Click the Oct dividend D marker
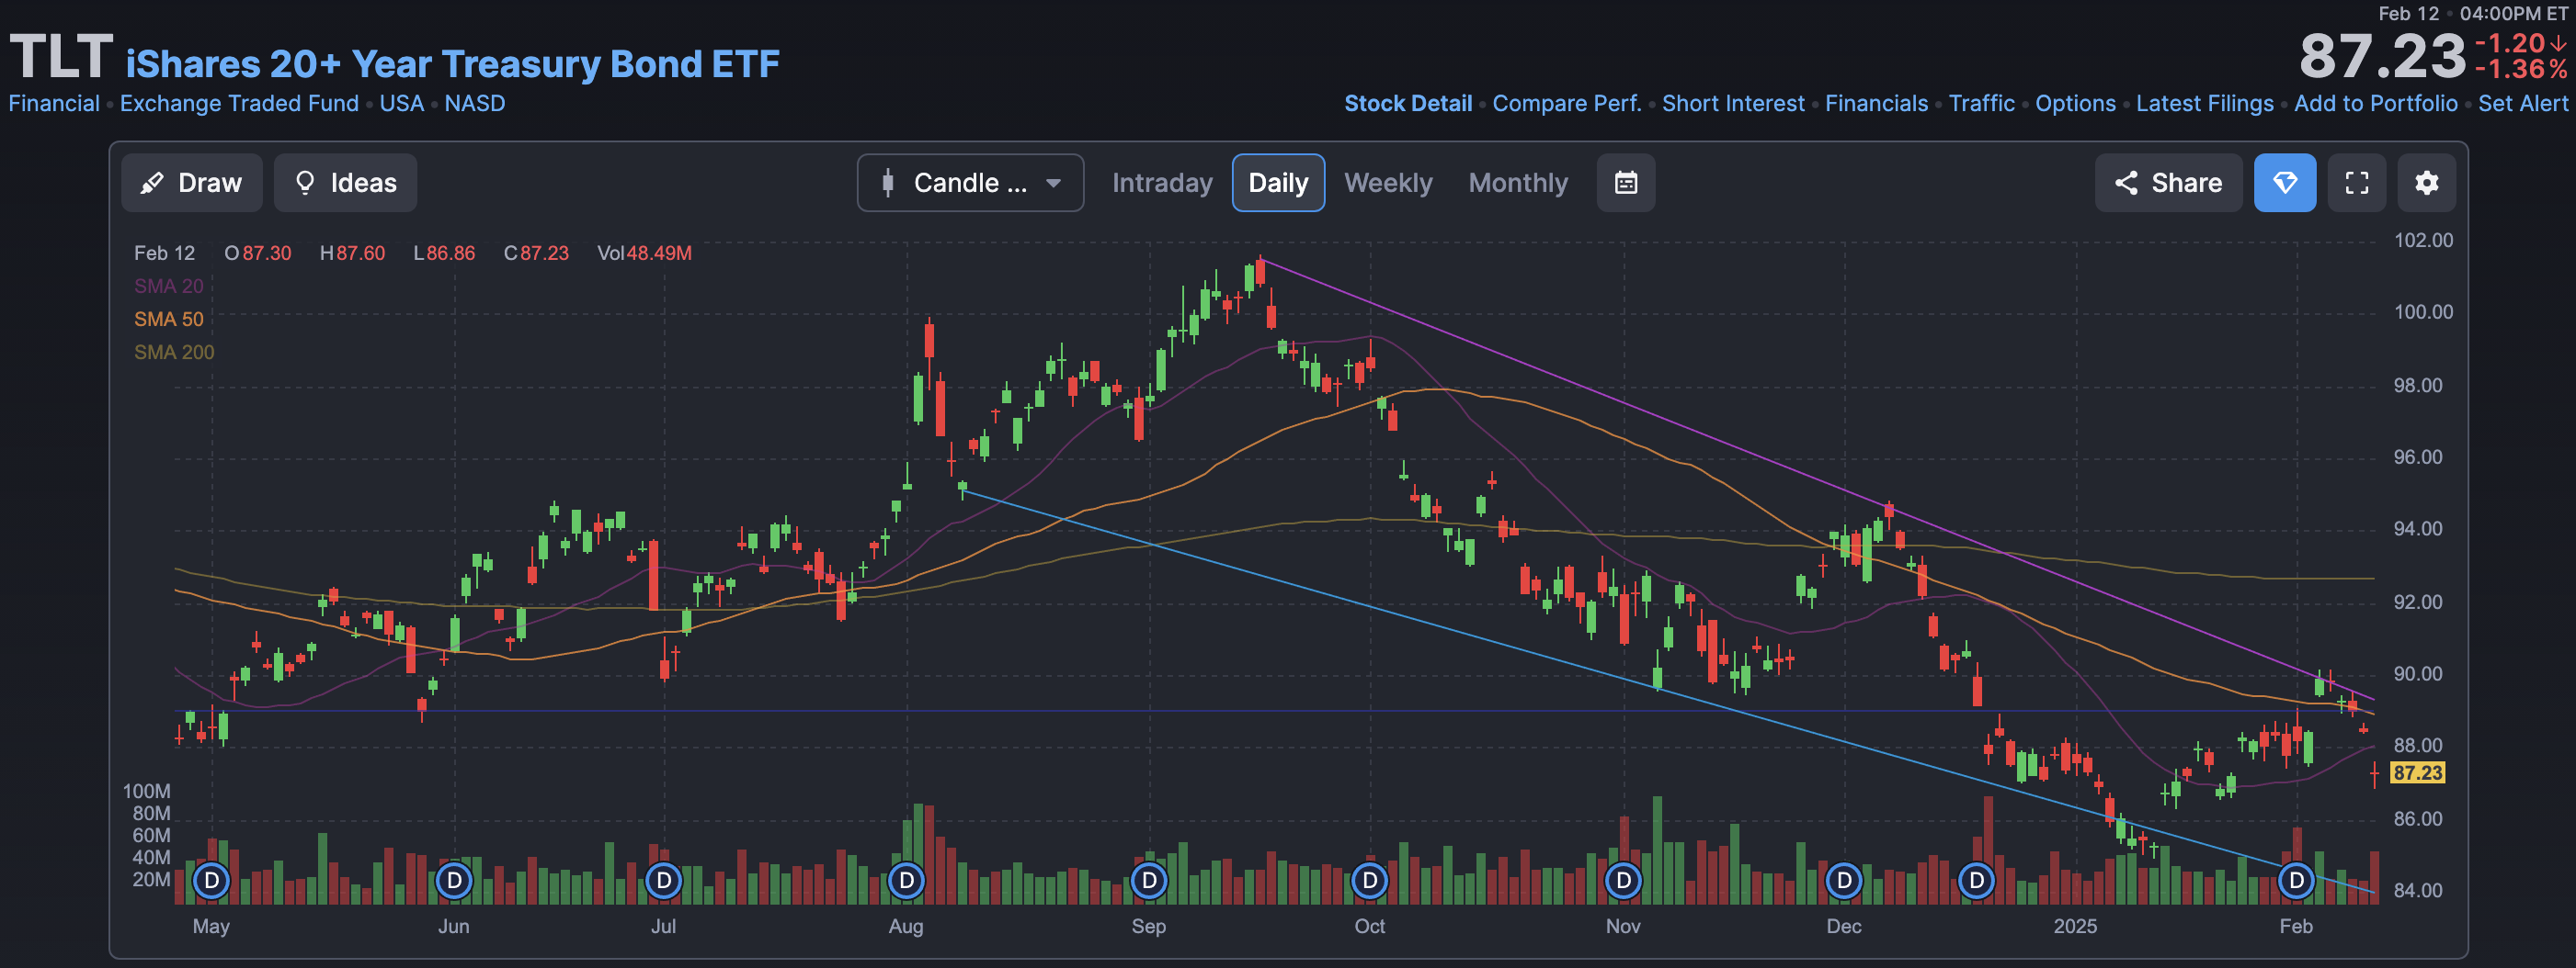The height and width of the screenshot is (968, 2576). click(x=1370, y=881)
